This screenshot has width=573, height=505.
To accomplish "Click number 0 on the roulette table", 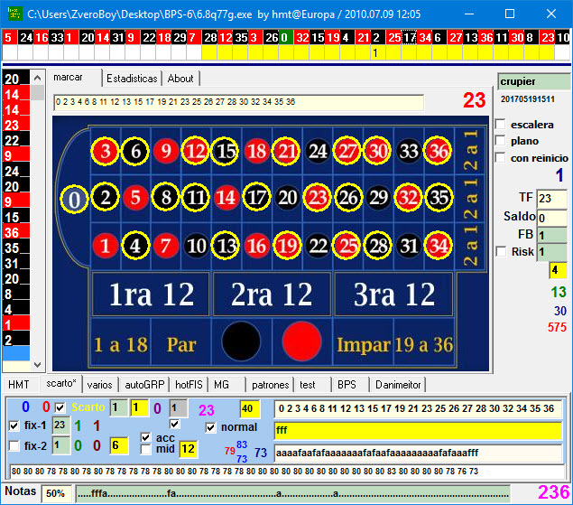I will [x=74, y=200].
